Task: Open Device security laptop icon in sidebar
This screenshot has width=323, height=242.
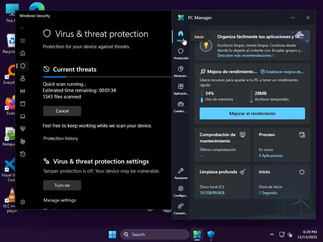Action: (23, 116)
